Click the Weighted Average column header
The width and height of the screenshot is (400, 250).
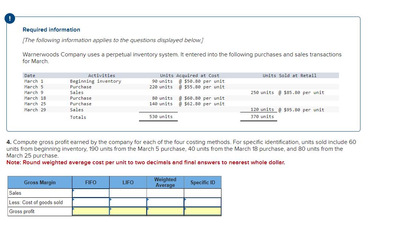(165, 182)
